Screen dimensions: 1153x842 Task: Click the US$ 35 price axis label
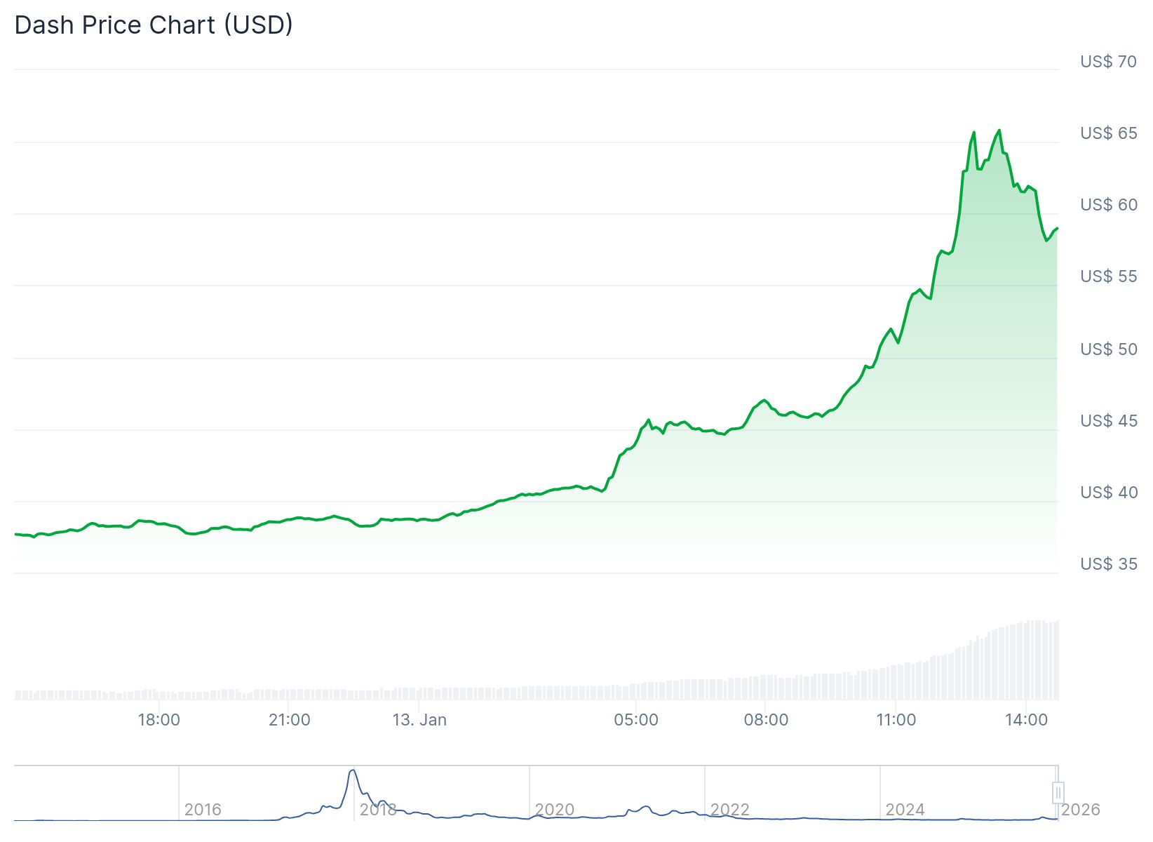1108,564
